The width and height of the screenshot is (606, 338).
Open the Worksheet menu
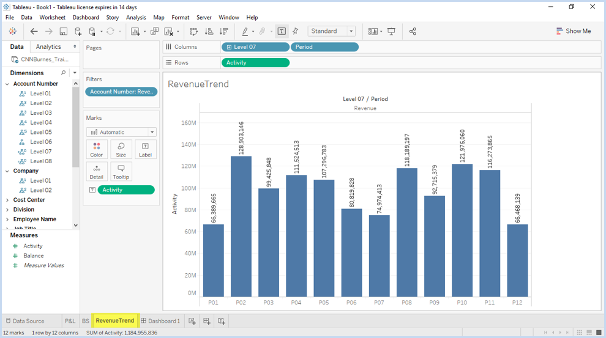coord(52,17)
